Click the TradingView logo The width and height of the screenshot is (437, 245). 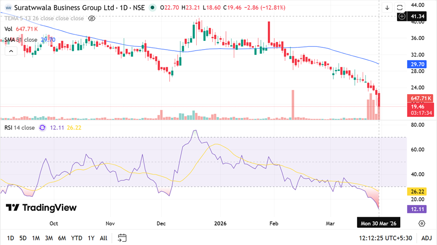pos(41,207)
